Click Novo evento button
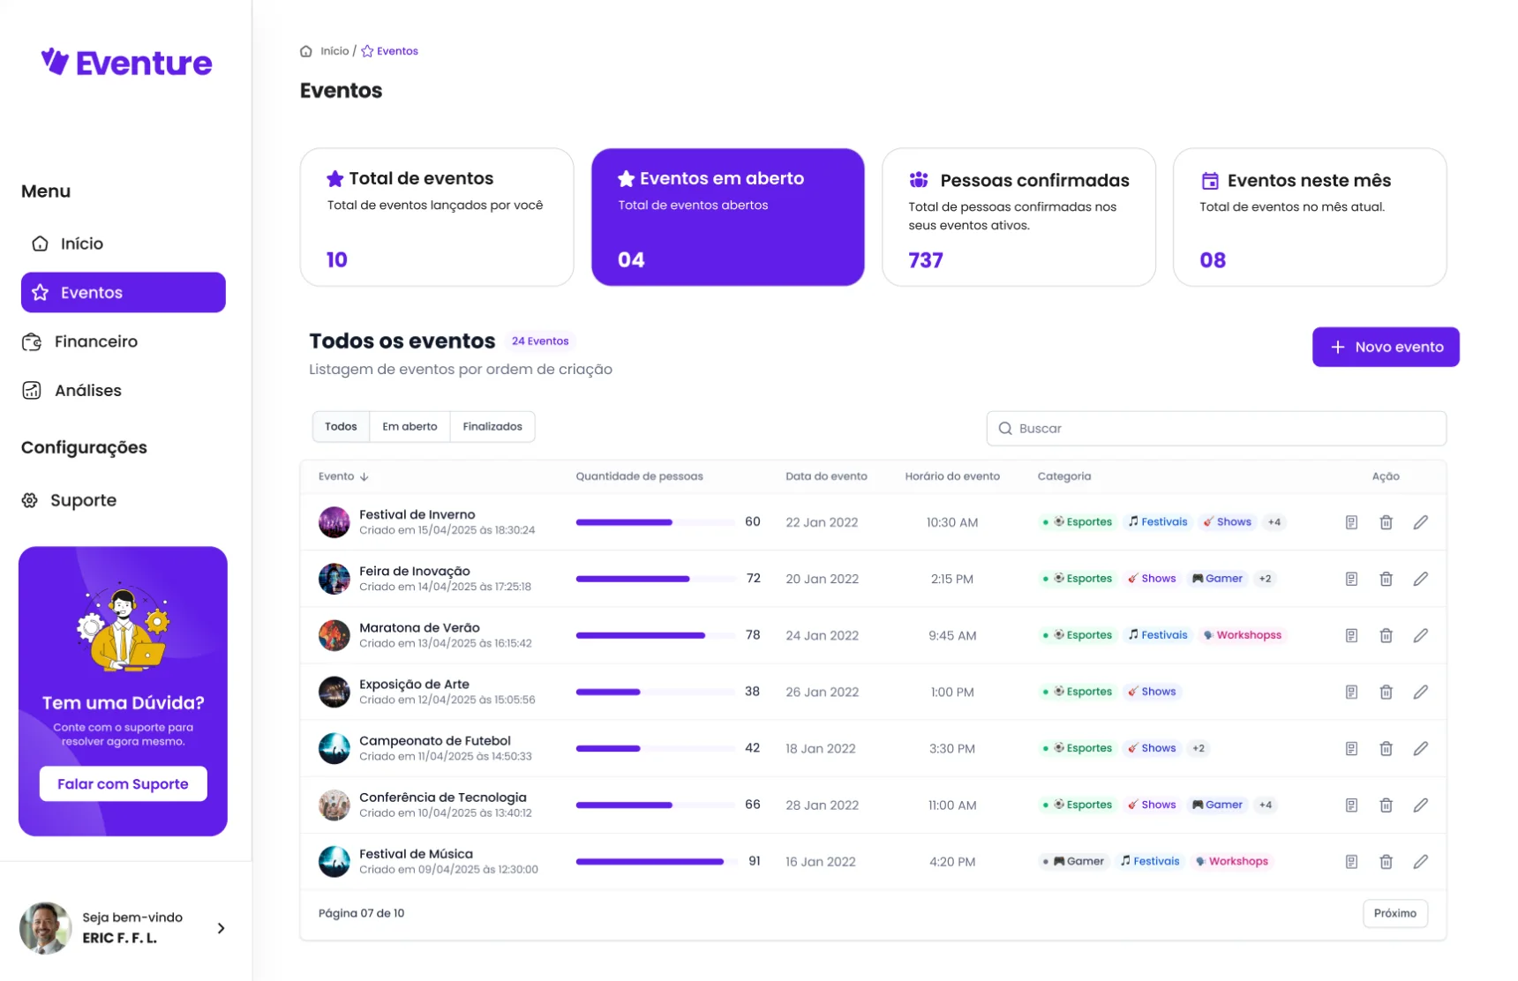This screenshot has height=981, width=1518. pos(1386,347)
